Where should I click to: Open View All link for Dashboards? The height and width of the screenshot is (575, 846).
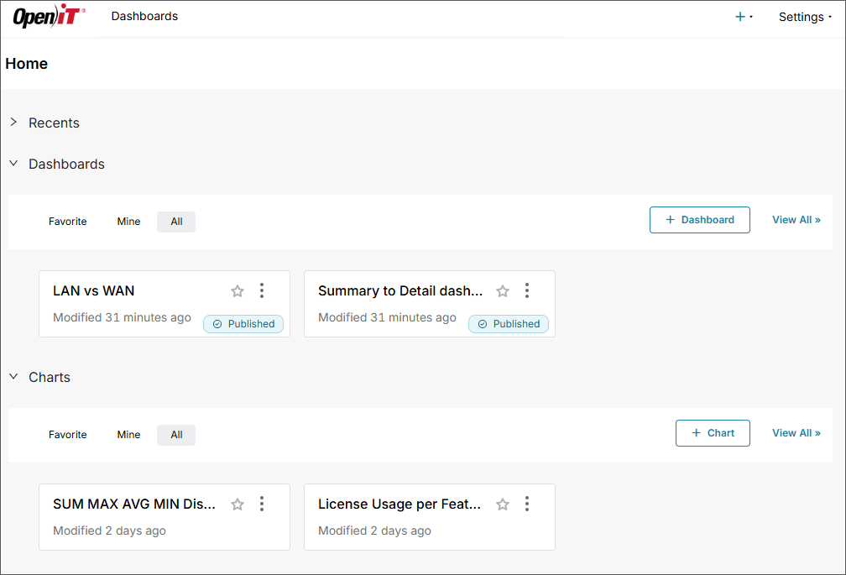796,220
